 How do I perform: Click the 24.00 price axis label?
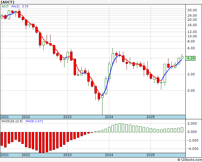coord(192,15)
